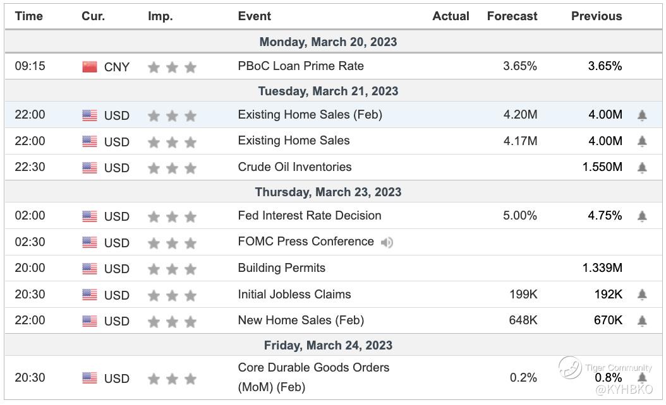Viewport: 666px width, 405px height.
Task: Click the Time column header
Action: coord(29,16)
